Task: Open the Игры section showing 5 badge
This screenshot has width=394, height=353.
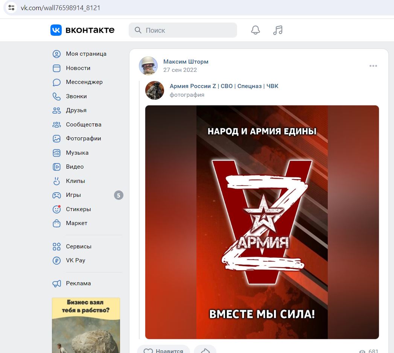Action: (x=73, y=195)
